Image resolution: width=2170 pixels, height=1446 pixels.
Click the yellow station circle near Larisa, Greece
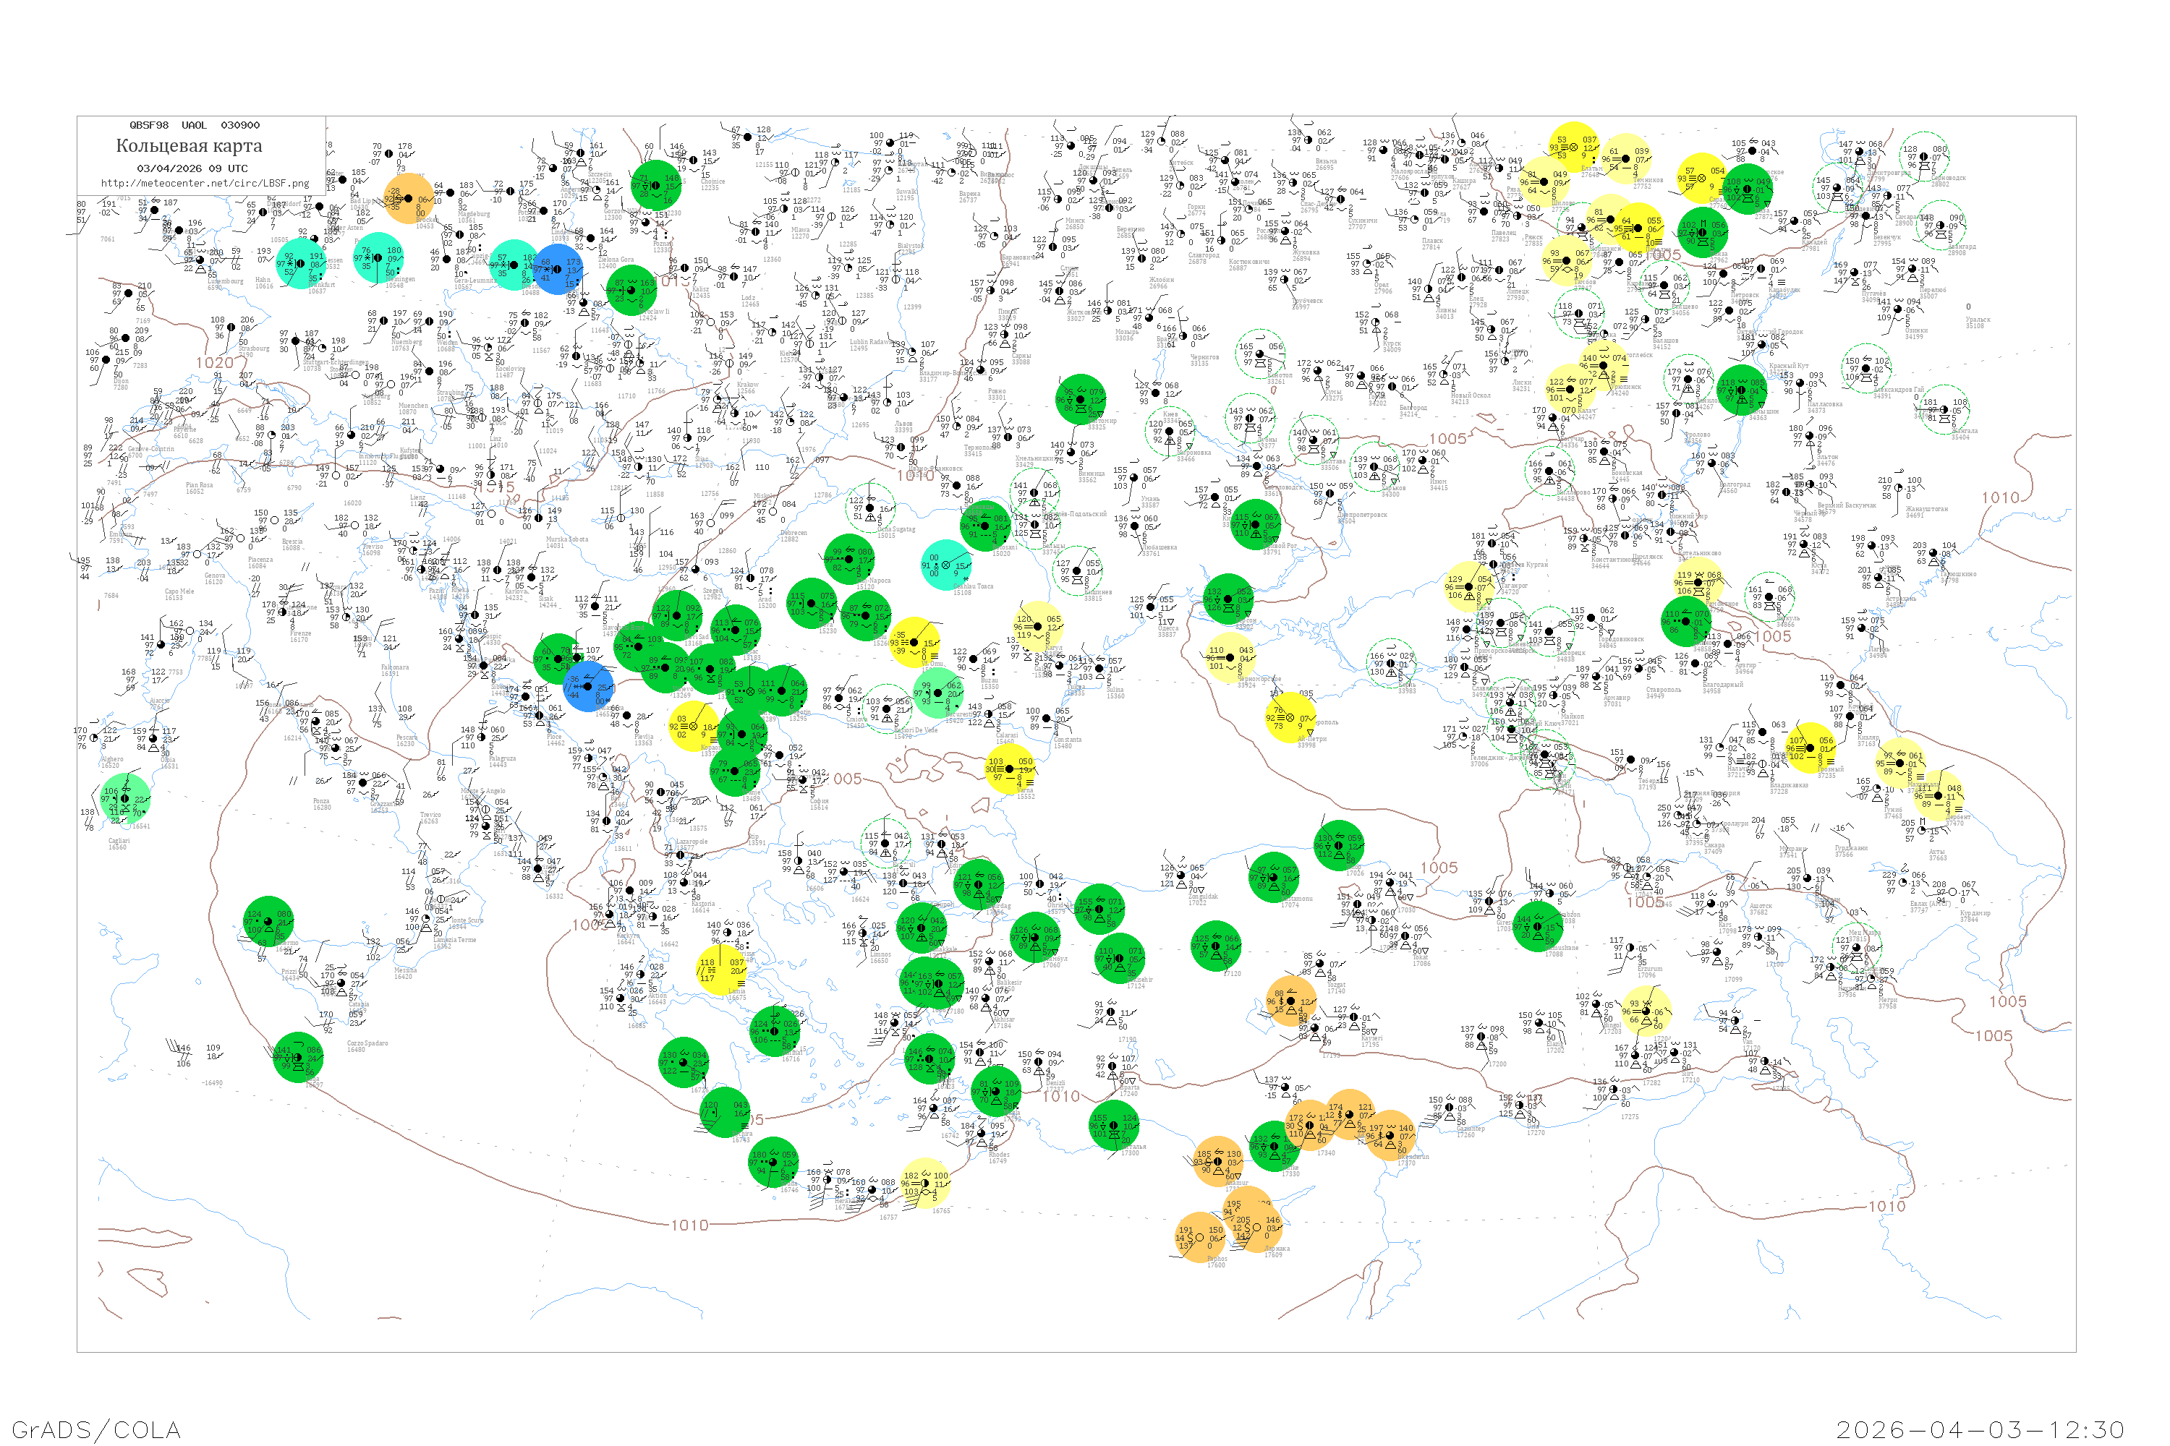point(721,970)
